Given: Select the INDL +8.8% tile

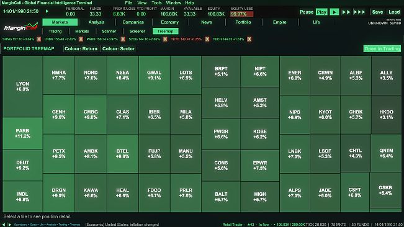Looking at the screenshot, I should pyautogui.click(x=22, y=197).
